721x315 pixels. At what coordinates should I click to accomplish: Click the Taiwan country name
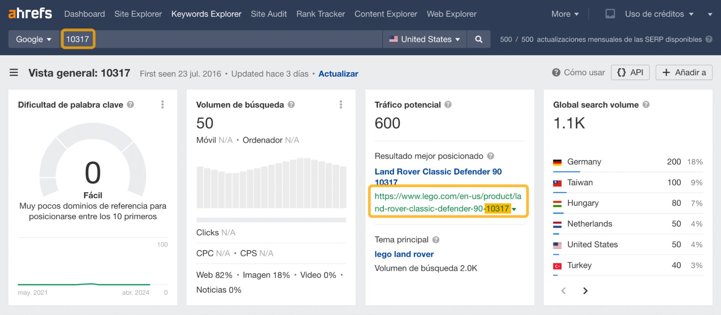580,182
